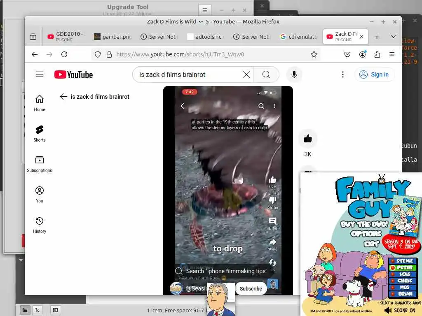Open Firefox account menu
422x316 pixels.
363,54
